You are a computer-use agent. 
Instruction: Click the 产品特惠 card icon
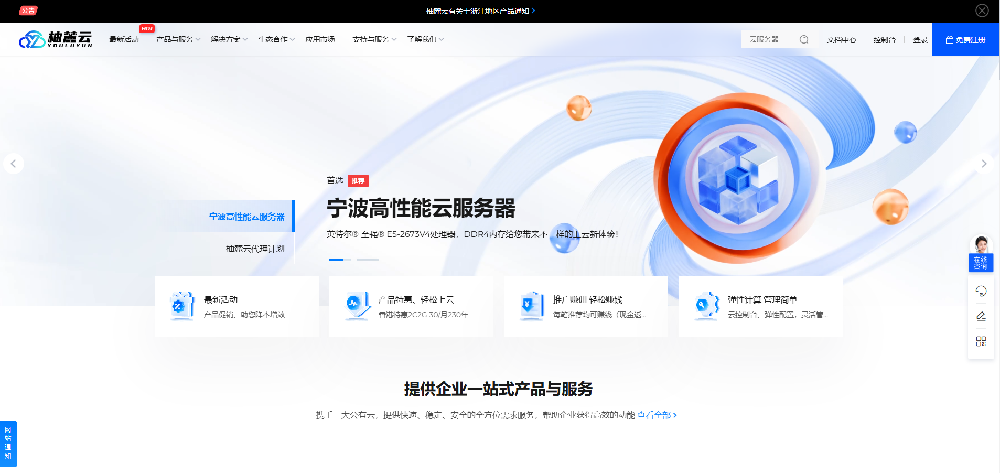click(x=357, y=306)
